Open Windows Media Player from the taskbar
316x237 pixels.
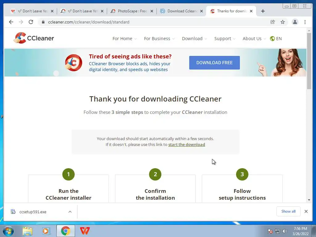click(46, 231)
